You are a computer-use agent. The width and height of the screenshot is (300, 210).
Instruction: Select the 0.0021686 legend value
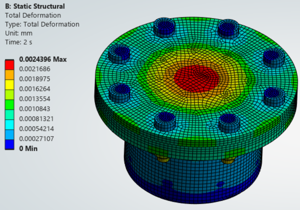coord(35,69)
